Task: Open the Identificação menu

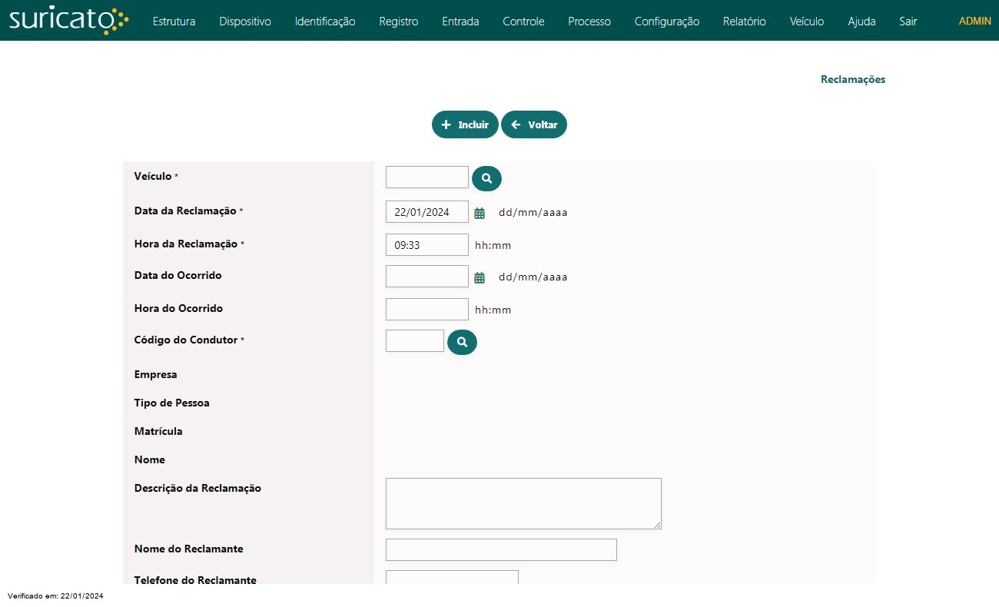Action: [x=325, y=22]
